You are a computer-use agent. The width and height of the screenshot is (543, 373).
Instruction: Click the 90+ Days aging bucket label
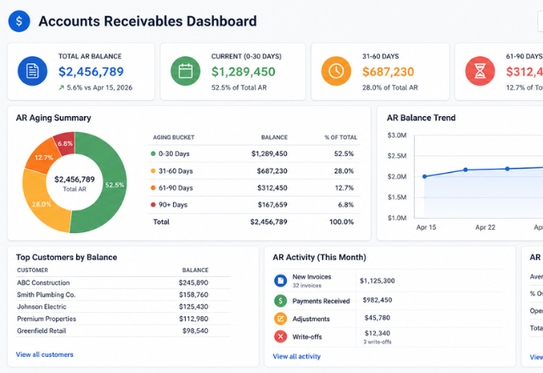(x=173, y=204)
